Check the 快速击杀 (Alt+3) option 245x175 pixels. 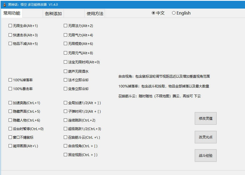10,35
